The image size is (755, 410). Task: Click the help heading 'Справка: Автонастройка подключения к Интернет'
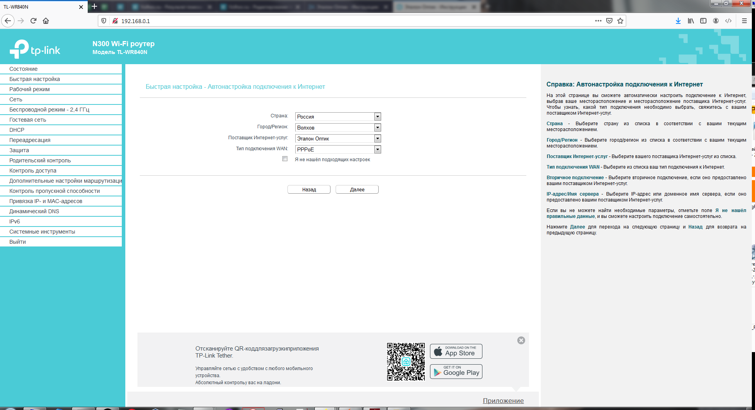(x=625, y=84)
